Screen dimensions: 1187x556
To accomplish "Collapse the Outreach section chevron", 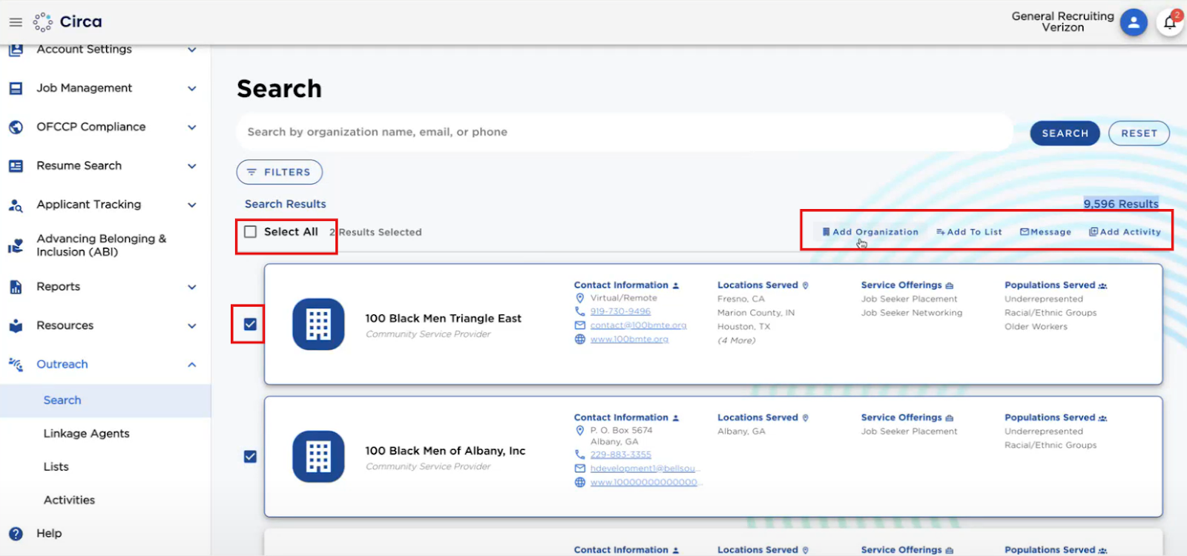I will [x=192, y=364].
